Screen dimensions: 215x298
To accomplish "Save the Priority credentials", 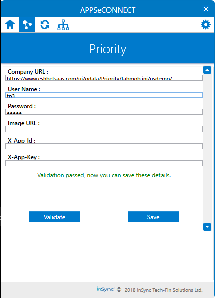I will [153, 217].
